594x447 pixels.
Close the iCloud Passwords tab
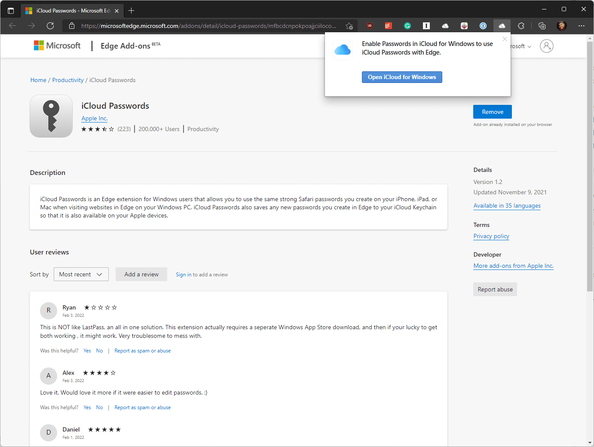point(116,11)
